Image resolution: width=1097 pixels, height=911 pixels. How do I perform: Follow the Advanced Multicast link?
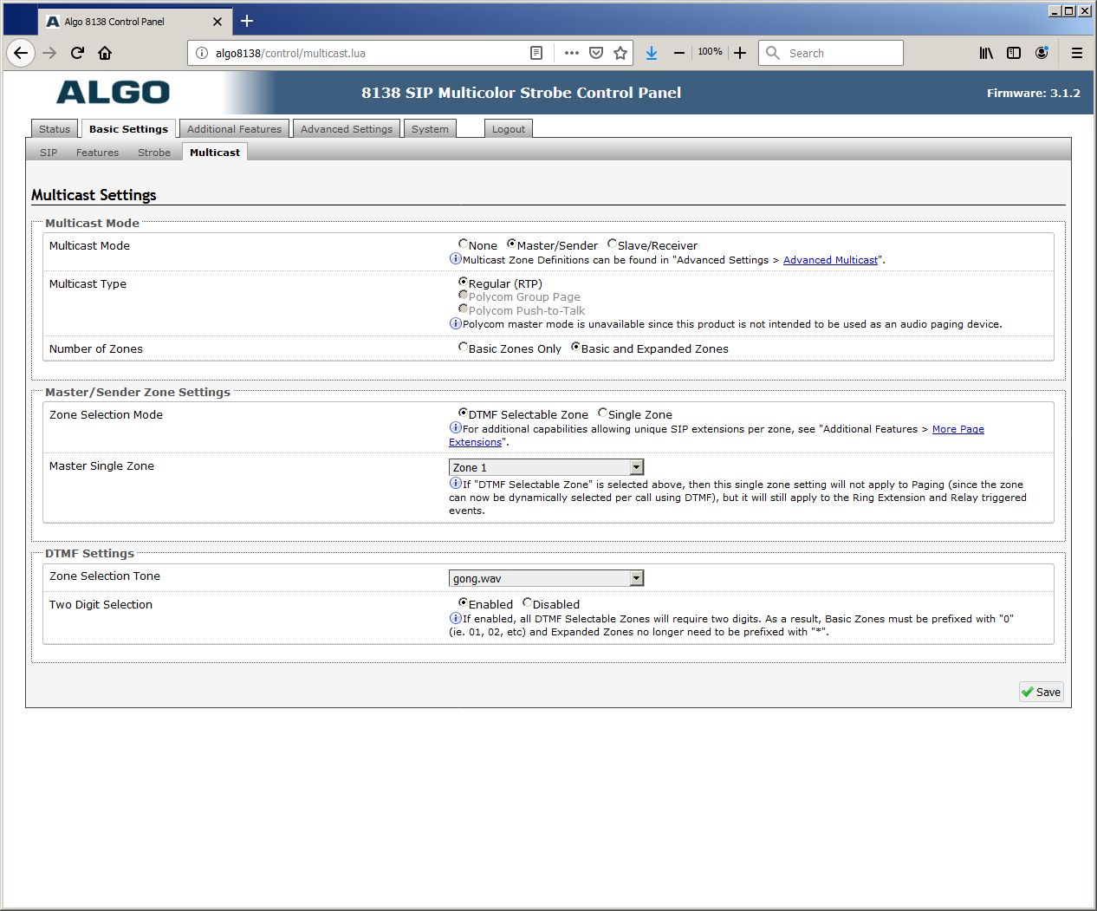coord(830,260)
